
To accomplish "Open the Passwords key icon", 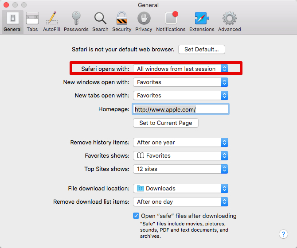I will click(76, 21).
